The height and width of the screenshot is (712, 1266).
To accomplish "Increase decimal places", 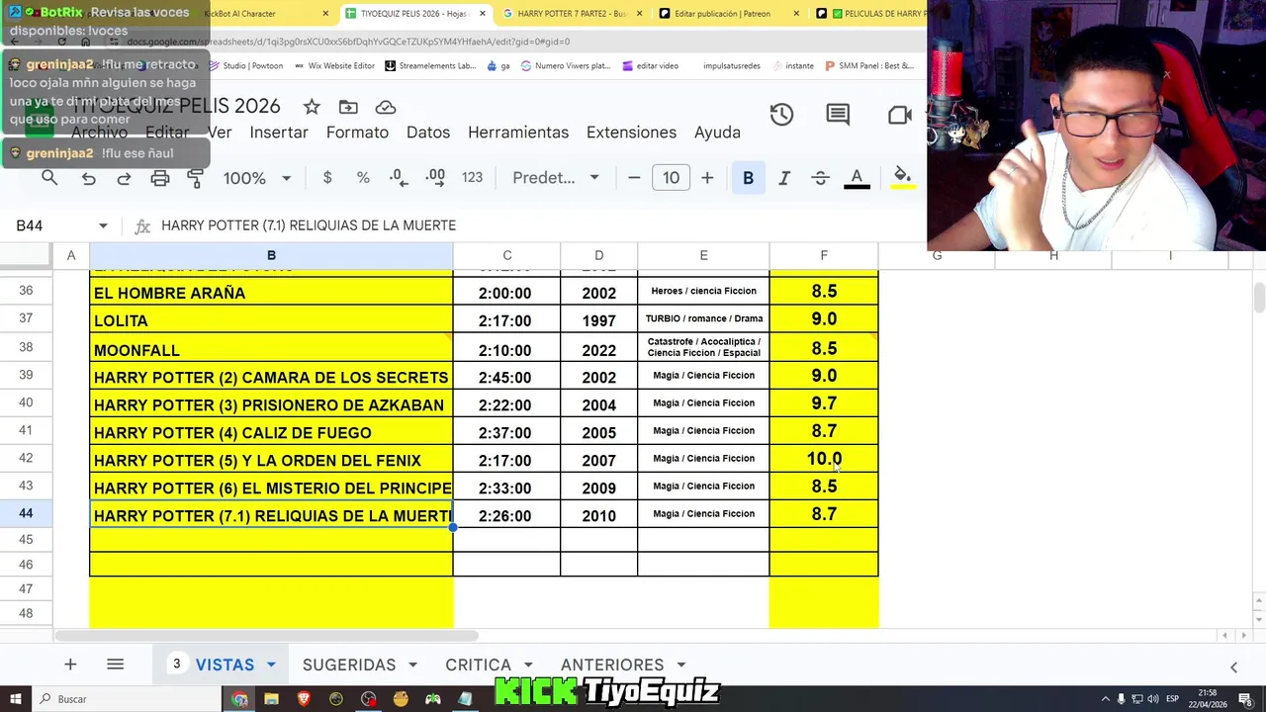I will tap(435, 177).
